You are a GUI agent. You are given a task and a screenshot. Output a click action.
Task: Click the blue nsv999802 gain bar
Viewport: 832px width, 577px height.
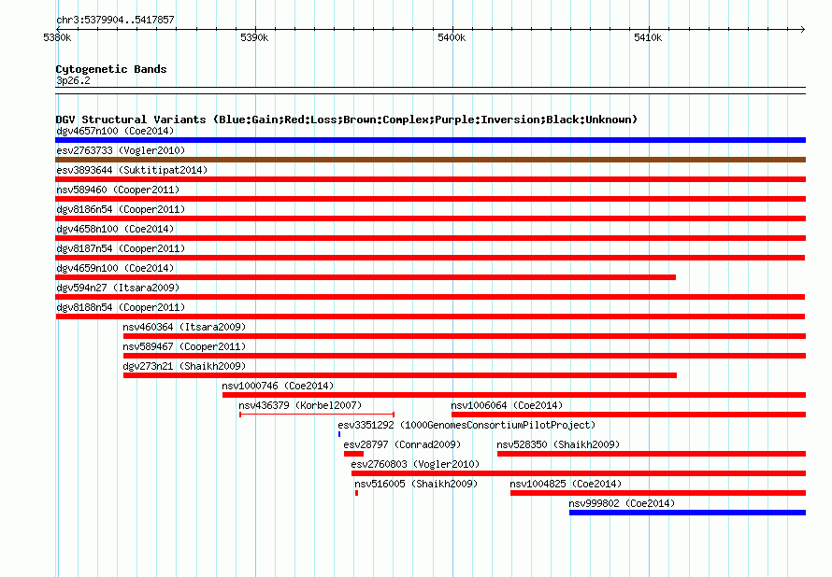pos(688,513)
